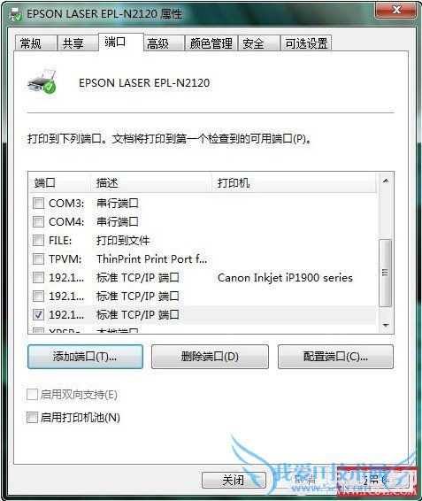Enable printer pooling checkbox 启用打印机池
This screenshot has width=422, height=501.
coord(32,417)
